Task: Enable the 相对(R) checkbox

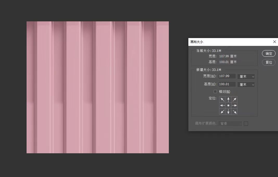Action: pyautogui.click(x=215, y=91)
